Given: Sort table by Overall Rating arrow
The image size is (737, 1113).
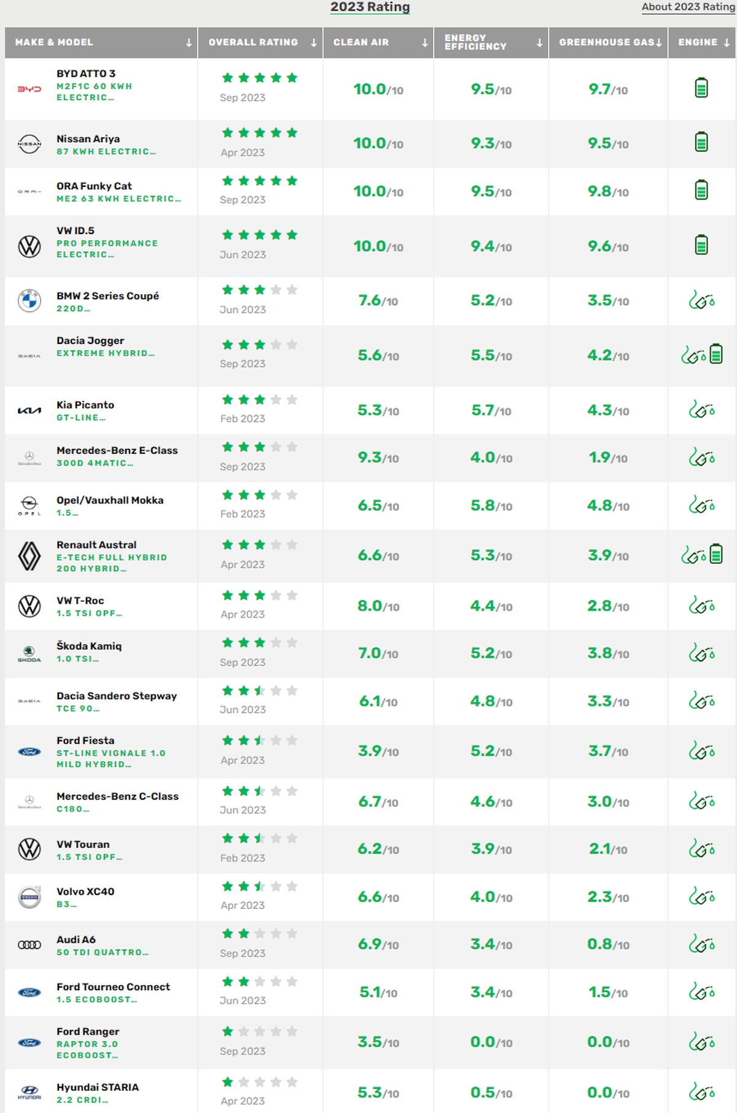Looking at the screenshot, I should tap(314, 43).
